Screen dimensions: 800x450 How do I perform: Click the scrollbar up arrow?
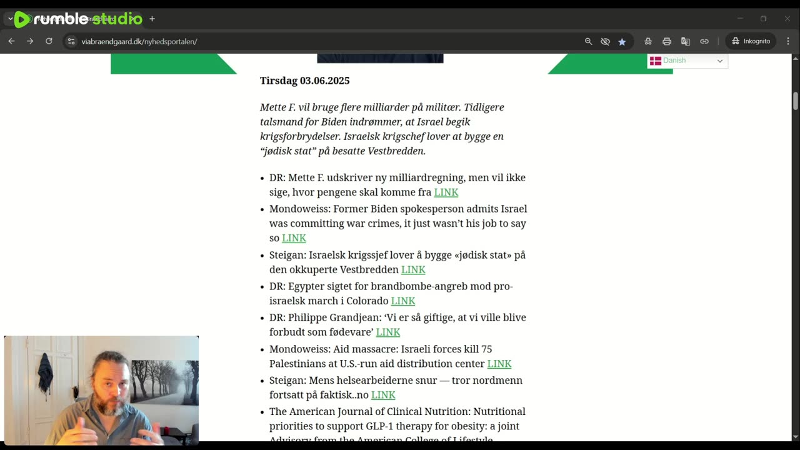(x=795, y=58)
